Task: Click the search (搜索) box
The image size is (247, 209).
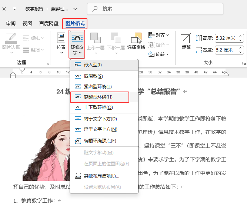Action: (x=155, y=9)
